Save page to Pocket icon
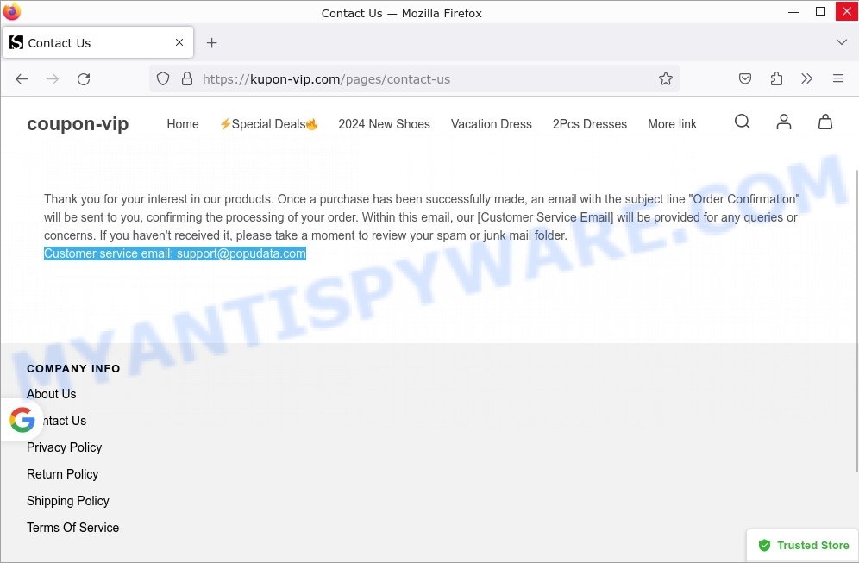Screen dimensions: 859x563 click(x=745, y=78)
